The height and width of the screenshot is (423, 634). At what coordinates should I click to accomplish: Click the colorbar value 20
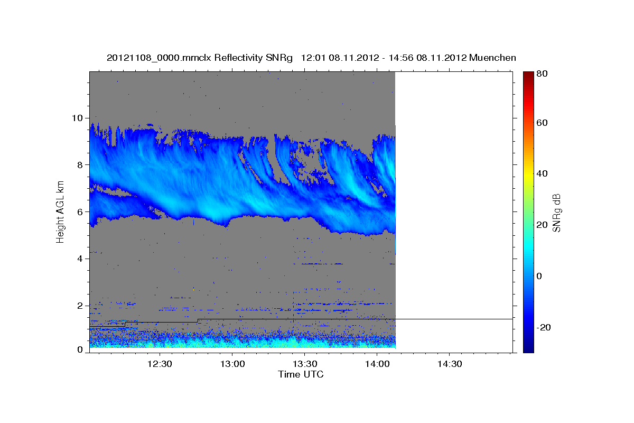pyautogui.click(x=542, y=225)
